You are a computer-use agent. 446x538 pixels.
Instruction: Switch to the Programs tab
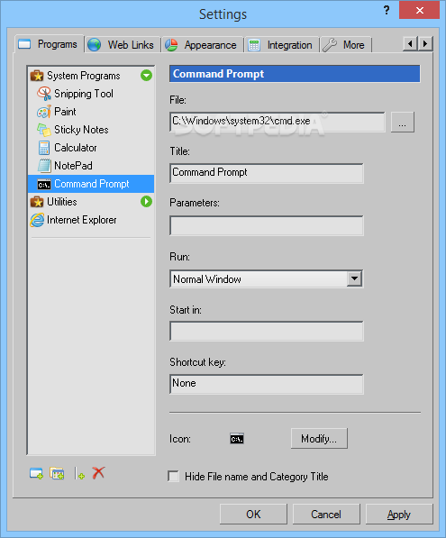tap(50, 44)
